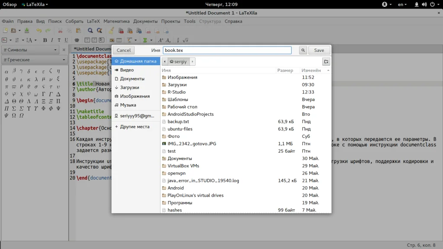The width and height of the screenshot is (443, 249).
Task: Sort files by the Изменён column
Action: tap(311, 70)
